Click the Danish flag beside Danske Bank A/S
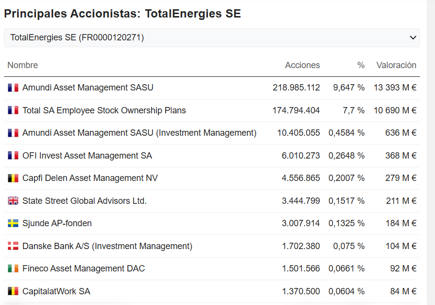This screenshot has height=305, width=435. point(13,246)
